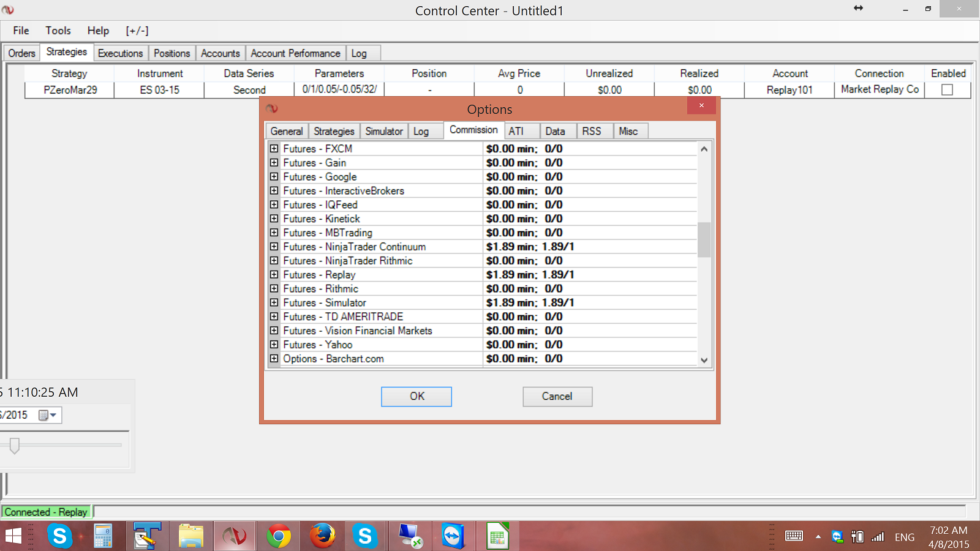Screen dimensions: 980x551
Task: Expand the Futures - Rithmic row
Action: (x=274, y=288)
